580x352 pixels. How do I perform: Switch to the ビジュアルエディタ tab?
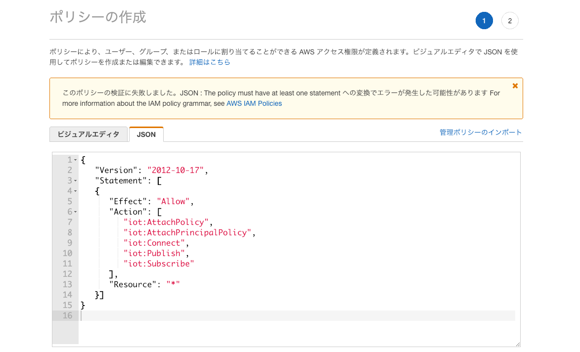[88, 134]
